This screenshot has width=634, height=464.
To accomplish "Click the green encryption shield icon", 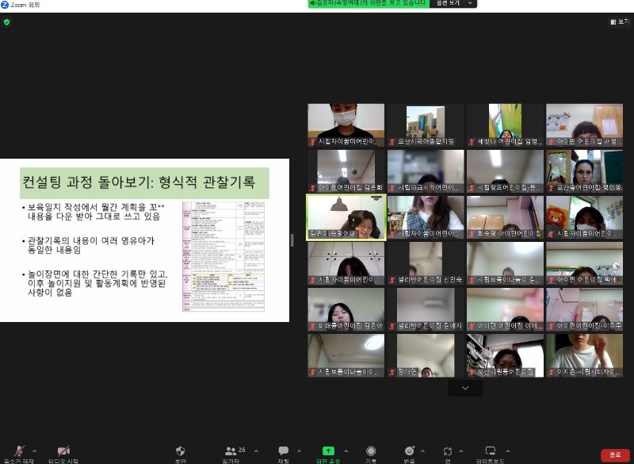I will pos(6,21).
